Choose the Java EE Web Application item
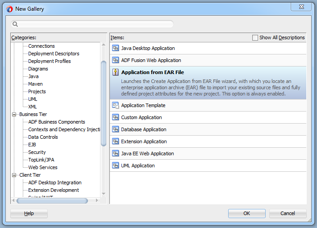Screen dimensions: 317x228 click(208, 153)
